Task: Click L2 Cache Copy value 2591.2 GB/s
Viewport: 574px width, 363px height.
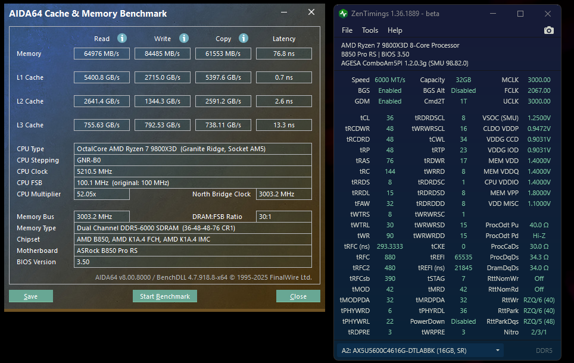Action: 223,101
